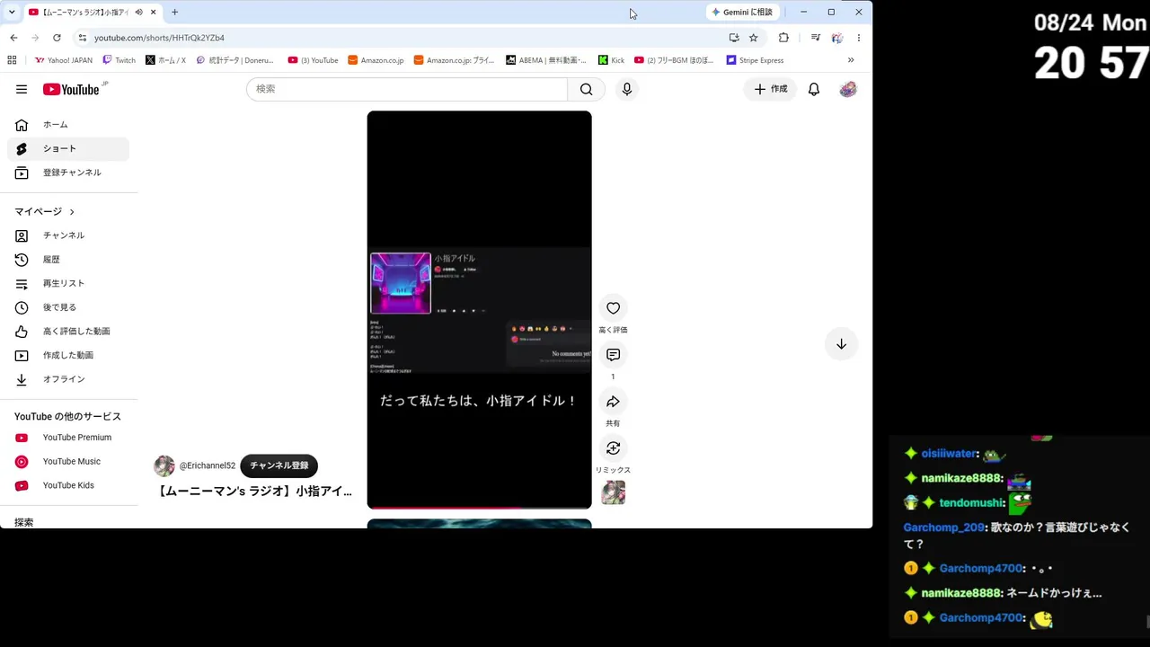Open 作成した動画 in the sidebar

(x=68, y=356)
